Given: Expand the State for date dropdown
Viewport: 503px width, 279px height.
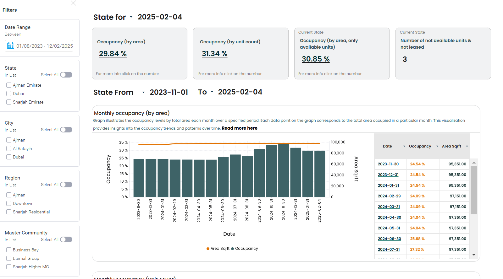Looking at the screenshot, I should coord(131,17).
